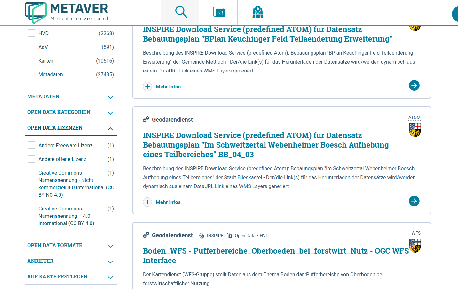Click Saarland coat of arms under ATOM
Image resolution: width=458 pixels, height=289 pixels.
pos(415,130)
